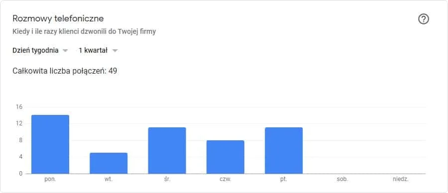
Task: Click the pon. axis label
Action: point(50,180)
